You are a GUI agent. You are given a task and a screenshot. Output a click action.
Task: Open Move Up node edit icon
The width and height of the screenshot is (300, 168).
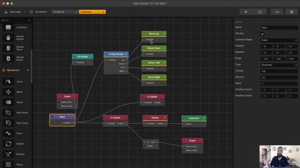[x=164, y=34]
